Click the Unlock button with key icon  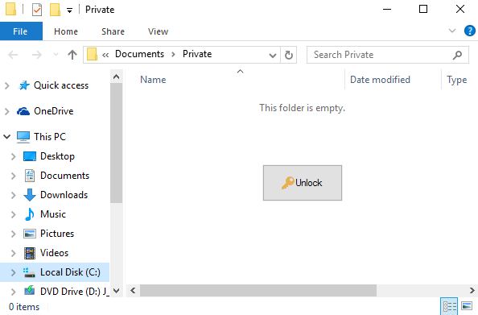[x=303, y=183]
